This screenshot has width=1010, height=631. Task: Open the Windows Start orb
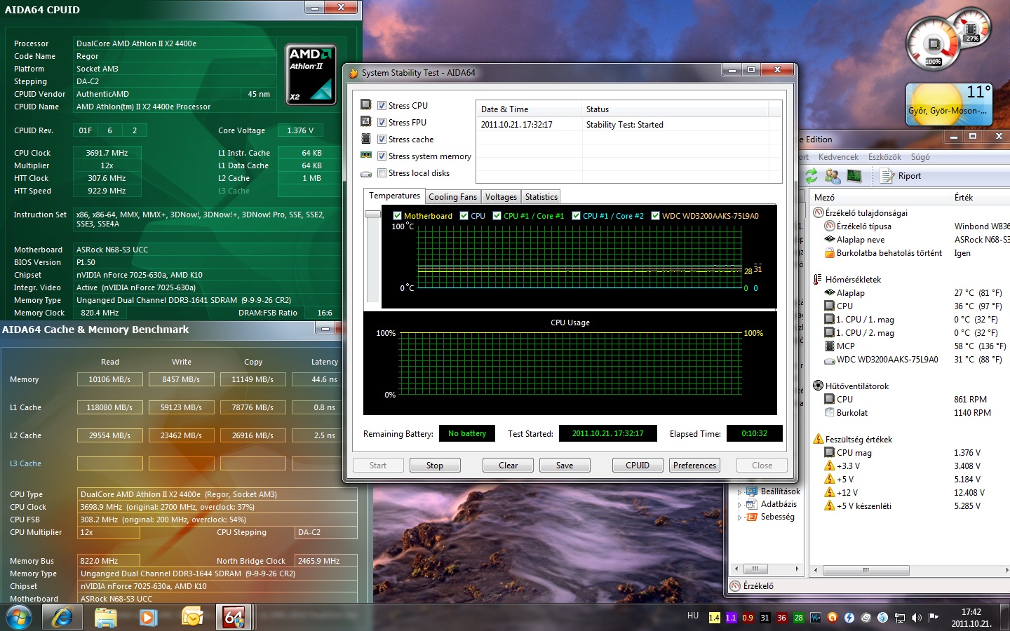[19, 618]
